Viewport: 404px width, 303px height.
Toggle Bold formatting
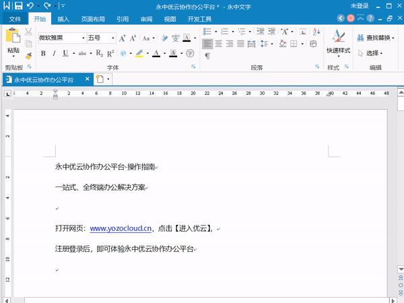pos(43,53)
